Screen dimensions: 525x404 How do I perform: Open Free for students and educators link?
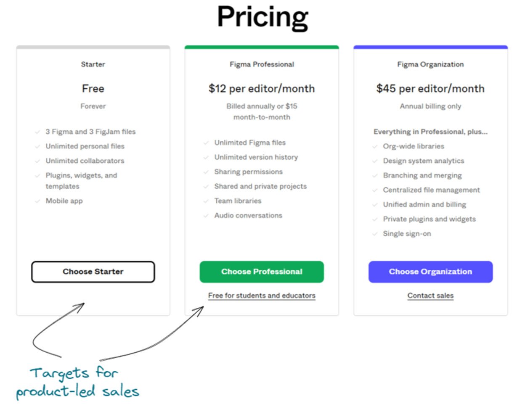point(262,296)
